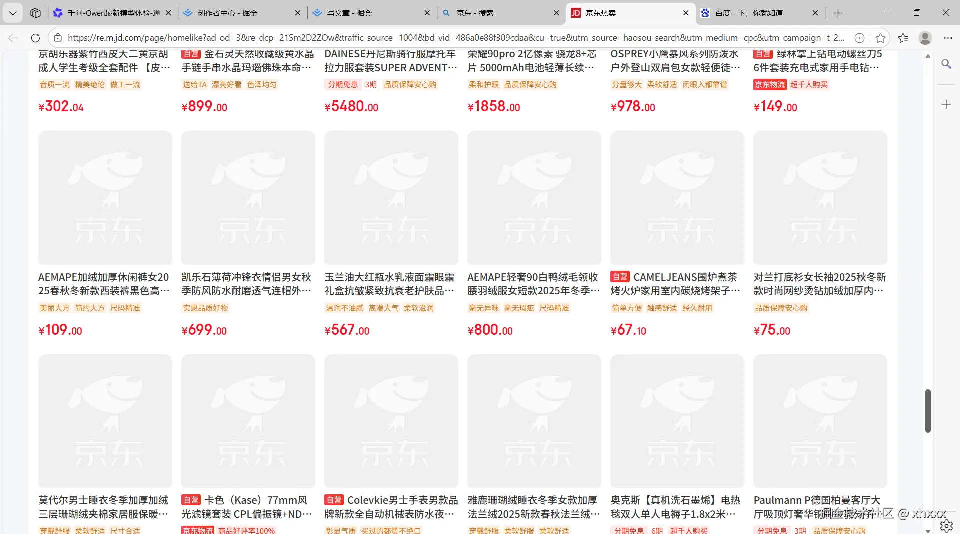Open sidebar settings gear icon

point(946,525)
